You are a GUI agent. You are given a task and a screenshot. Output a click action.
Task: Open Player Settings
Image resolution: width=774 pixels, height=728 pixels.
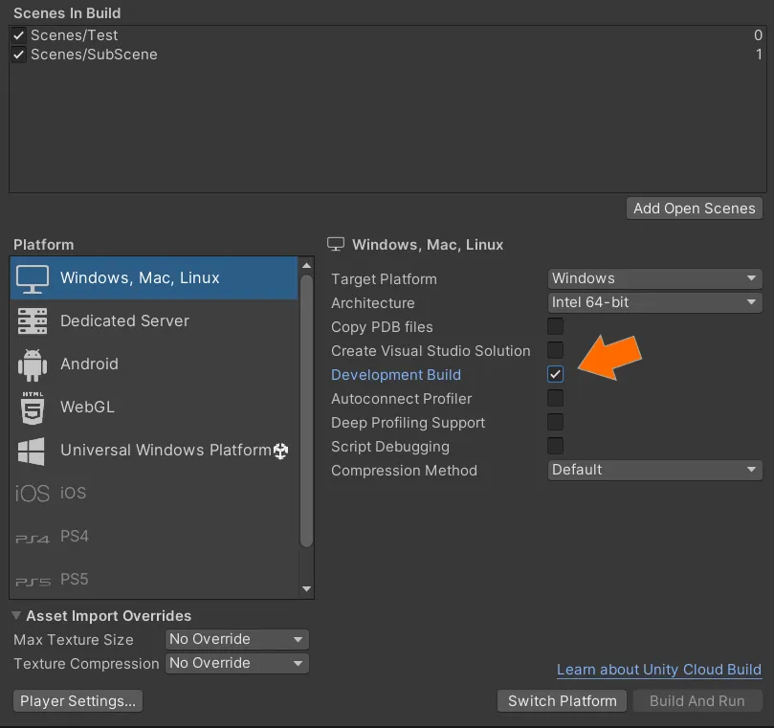click(x=78, y=701)
